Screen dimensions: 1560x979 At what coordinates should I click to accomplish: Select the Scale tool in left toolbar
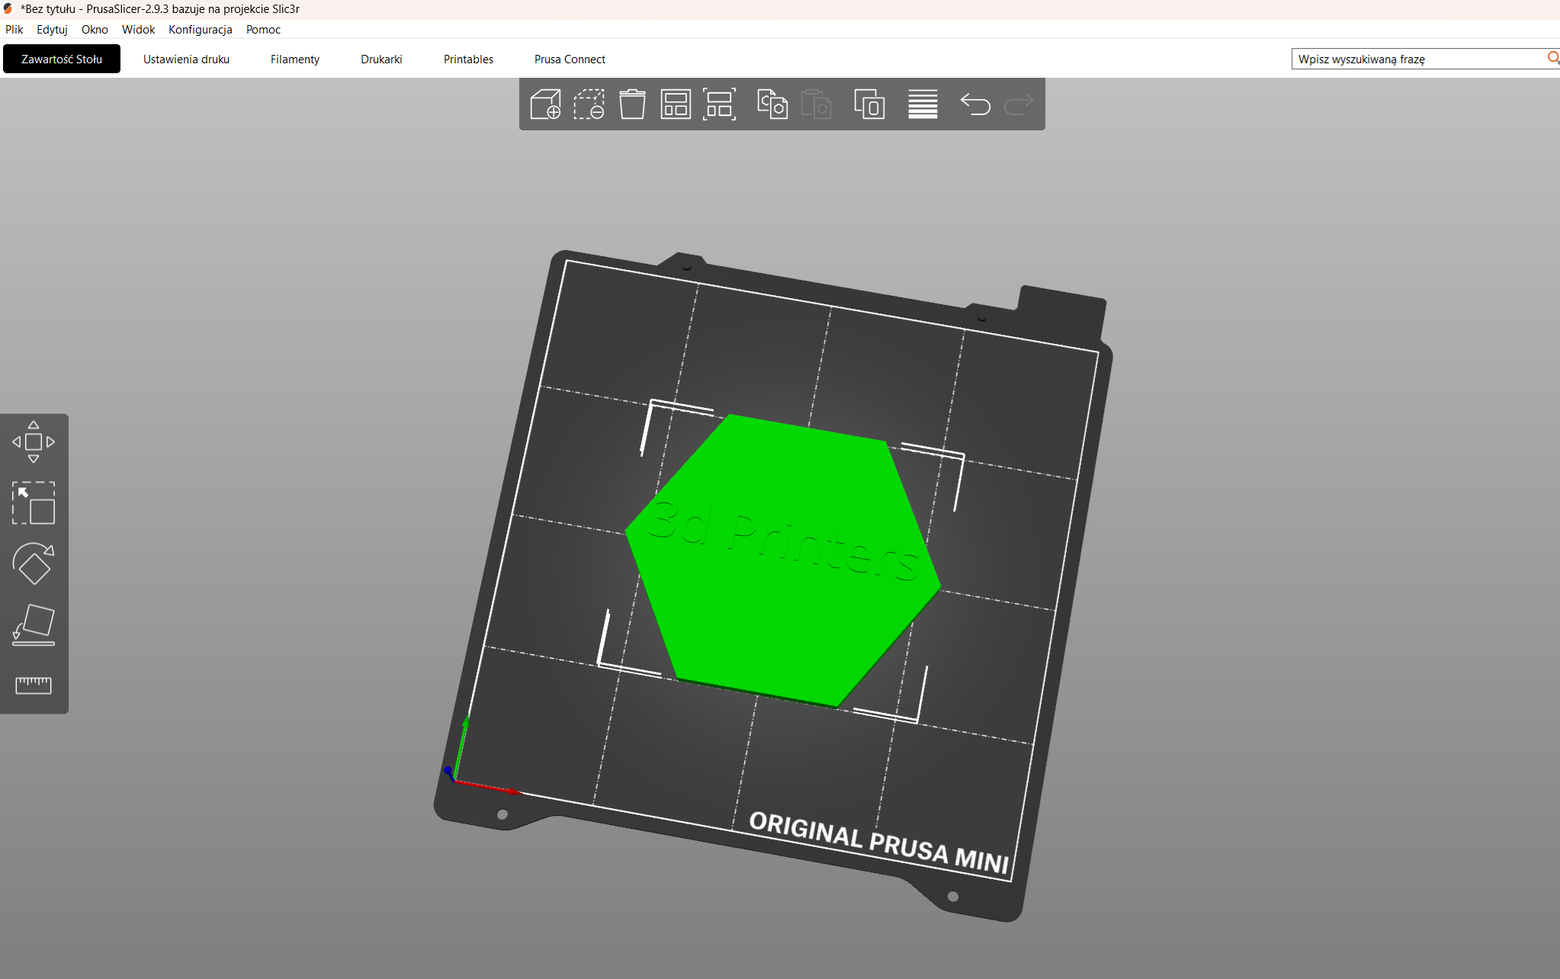pyautogui.click(x=34, y=502)
